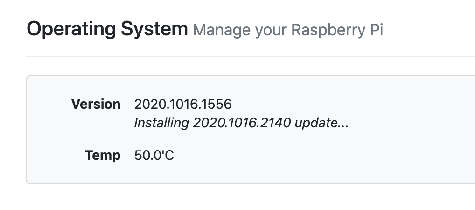Click the Version label
The height and width of the screenshot is (210, 475).
(96, 104)
